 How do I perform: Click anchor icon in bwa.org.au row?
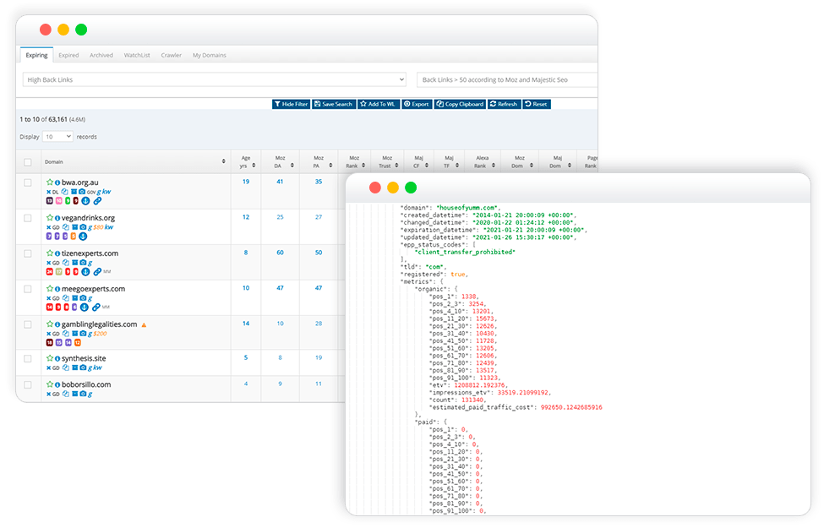(85, 201)
